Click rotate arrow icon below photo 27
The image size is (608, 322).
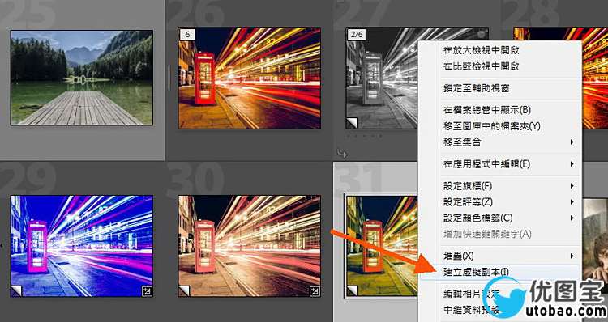point(341,154)
